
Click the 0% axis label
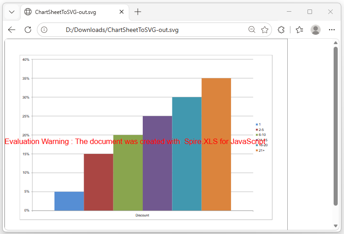point(27,211)
